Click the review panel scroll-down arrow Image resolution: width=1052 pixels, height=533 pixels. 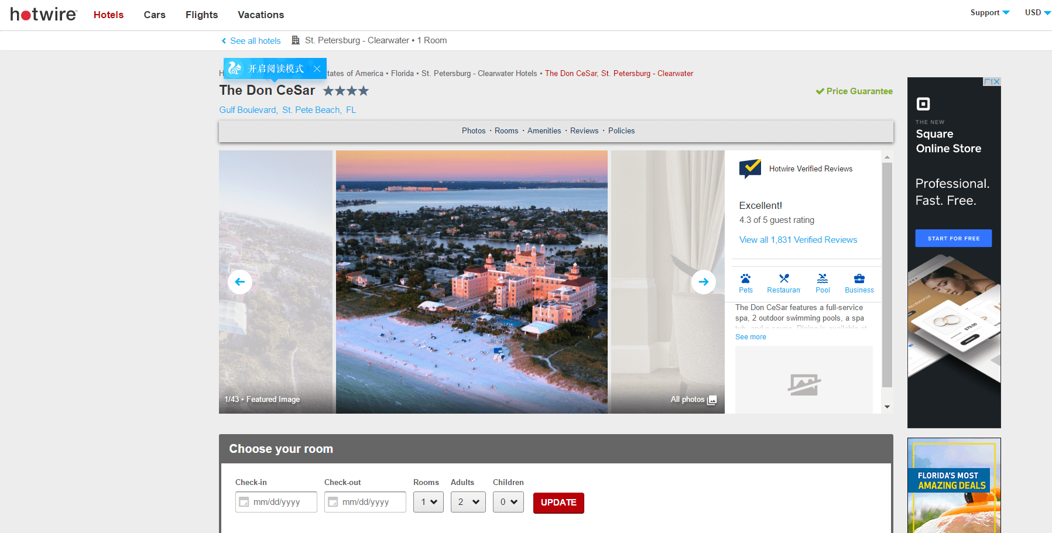point(887,407)
